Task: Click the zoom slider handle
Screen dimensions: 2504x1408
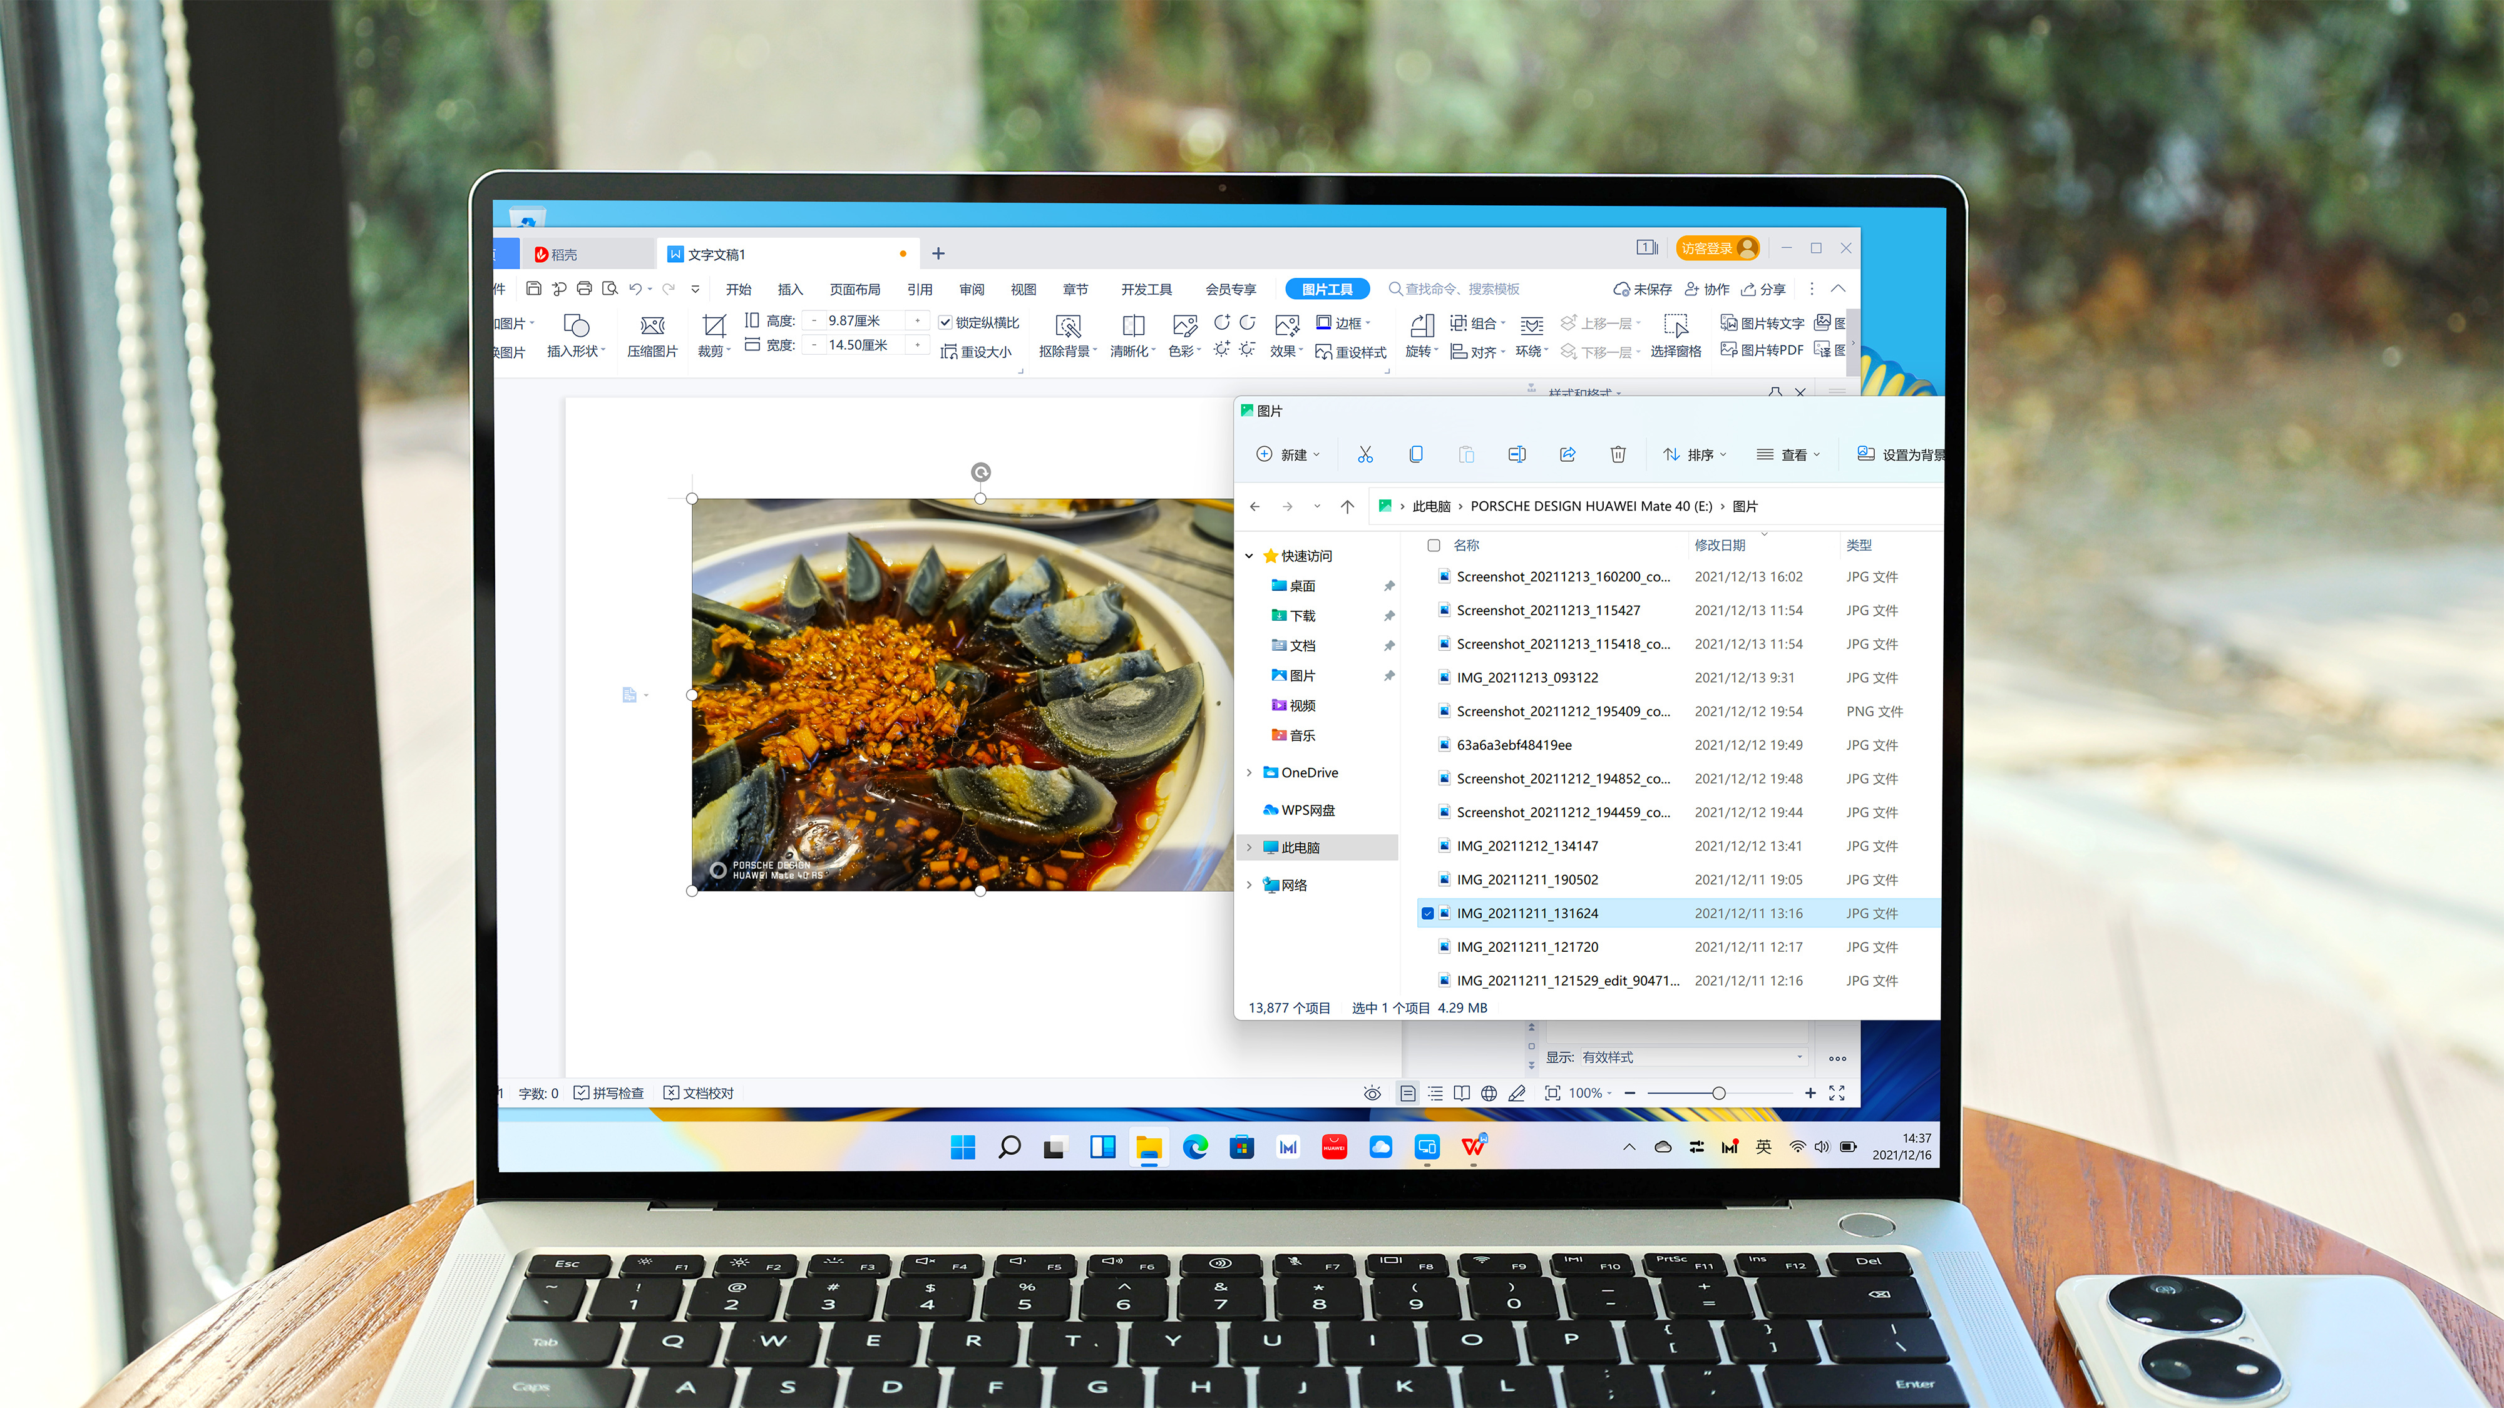Action: pos(1718,1093)
